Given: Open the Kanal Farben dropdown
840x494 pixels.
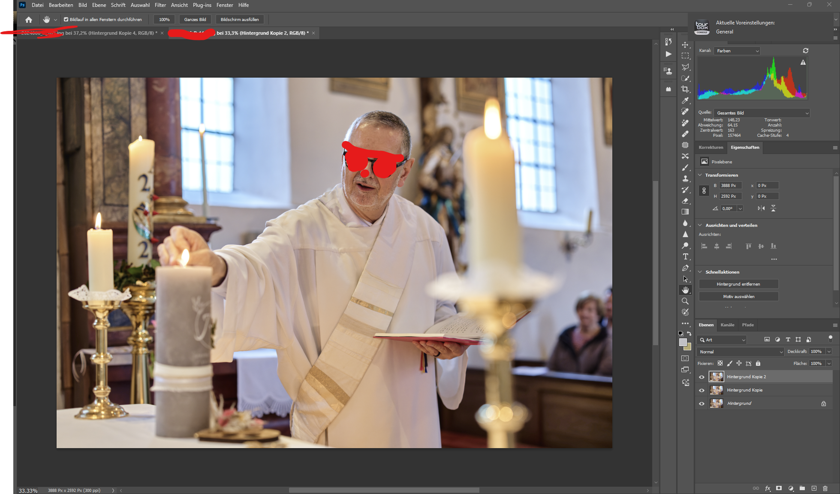Looking at the screenshot, I should 737,51.
